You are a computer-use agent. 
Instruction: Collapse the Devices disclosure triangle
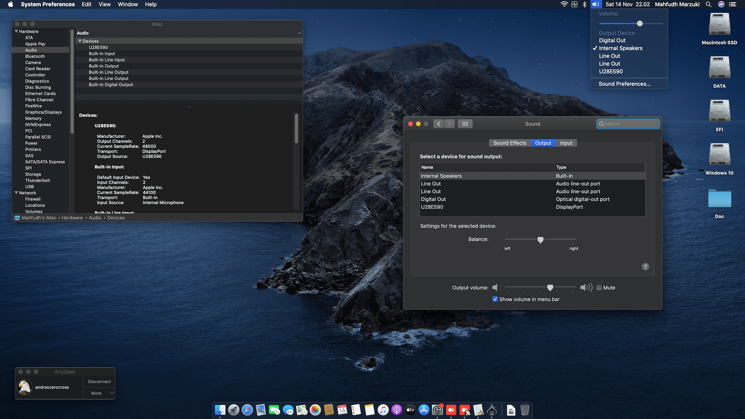(80, 41)
